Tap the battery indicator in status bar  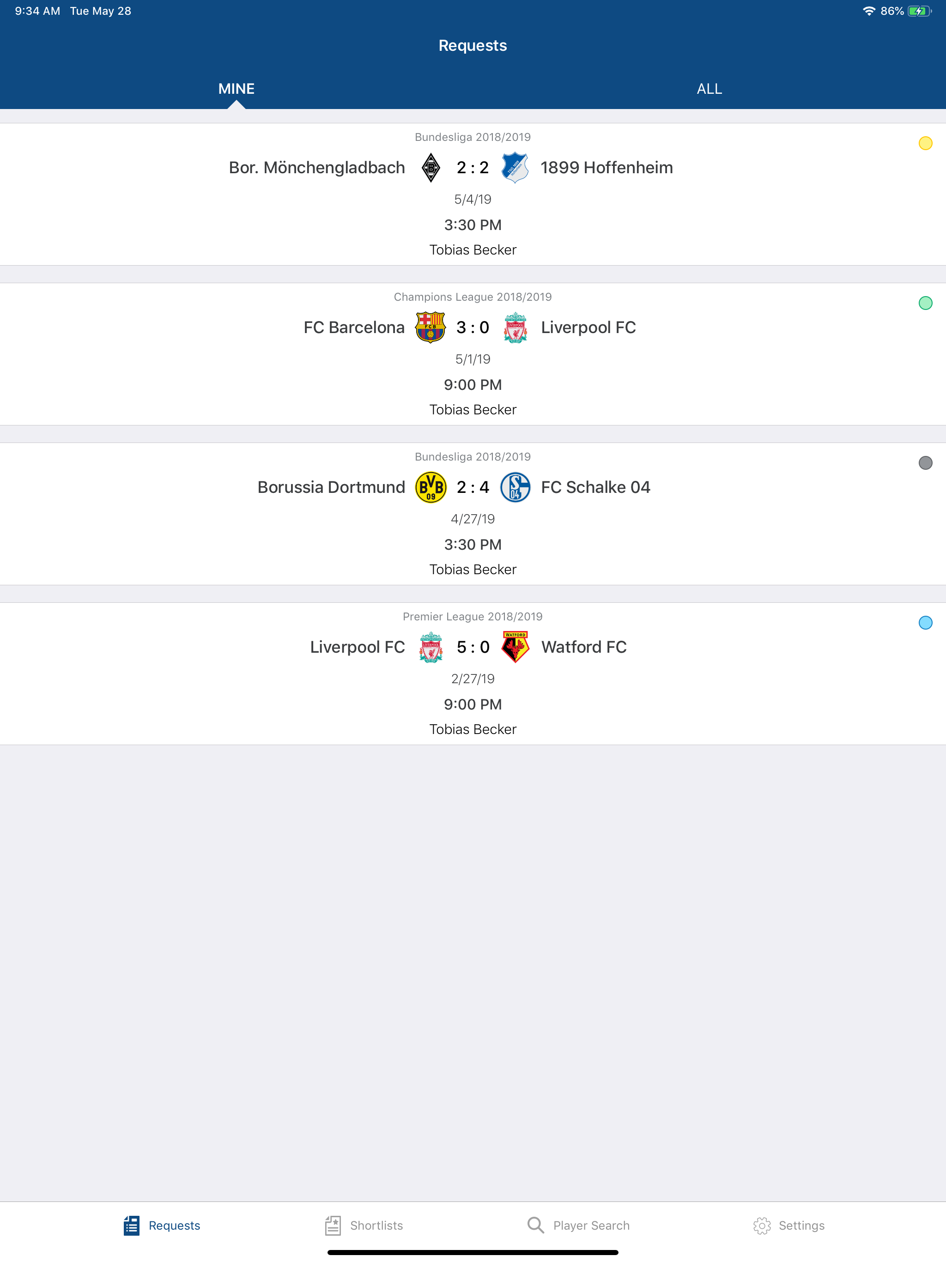tap(919, 12)
